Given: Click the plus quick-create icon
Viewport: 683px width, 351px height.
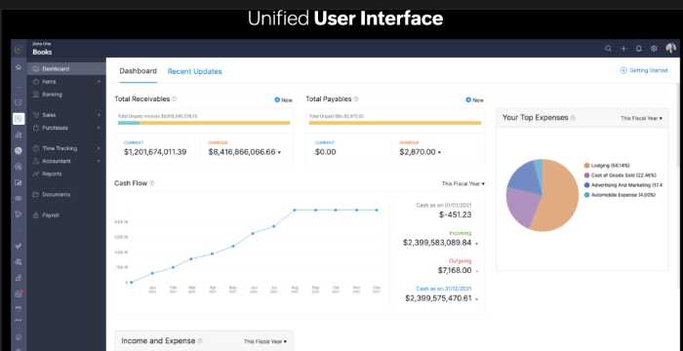Looking at the screenshot, I should click(x=623, y=49).
